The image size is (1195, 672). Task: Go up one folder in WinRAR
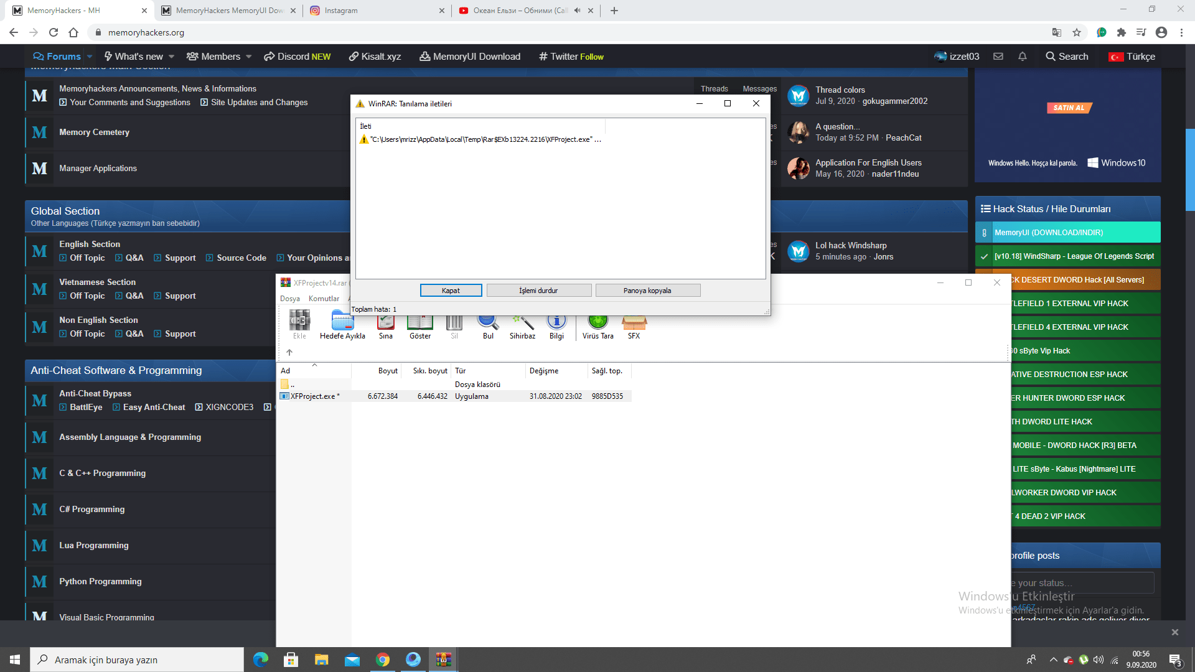pyautogui.click(x=289, y=352)
